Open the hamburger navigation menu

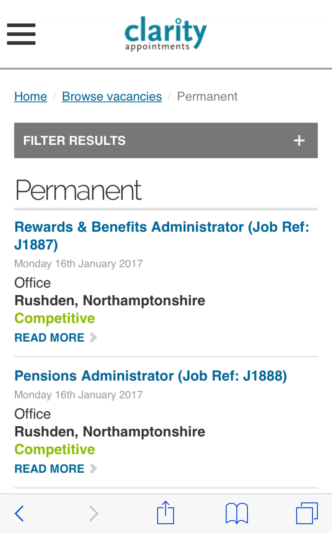click(21, 34)
